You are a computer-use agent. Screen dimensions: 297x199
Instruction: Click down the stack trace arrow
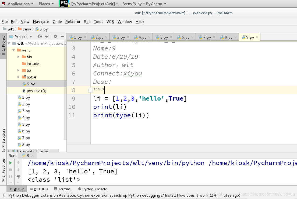pos(18,170)
